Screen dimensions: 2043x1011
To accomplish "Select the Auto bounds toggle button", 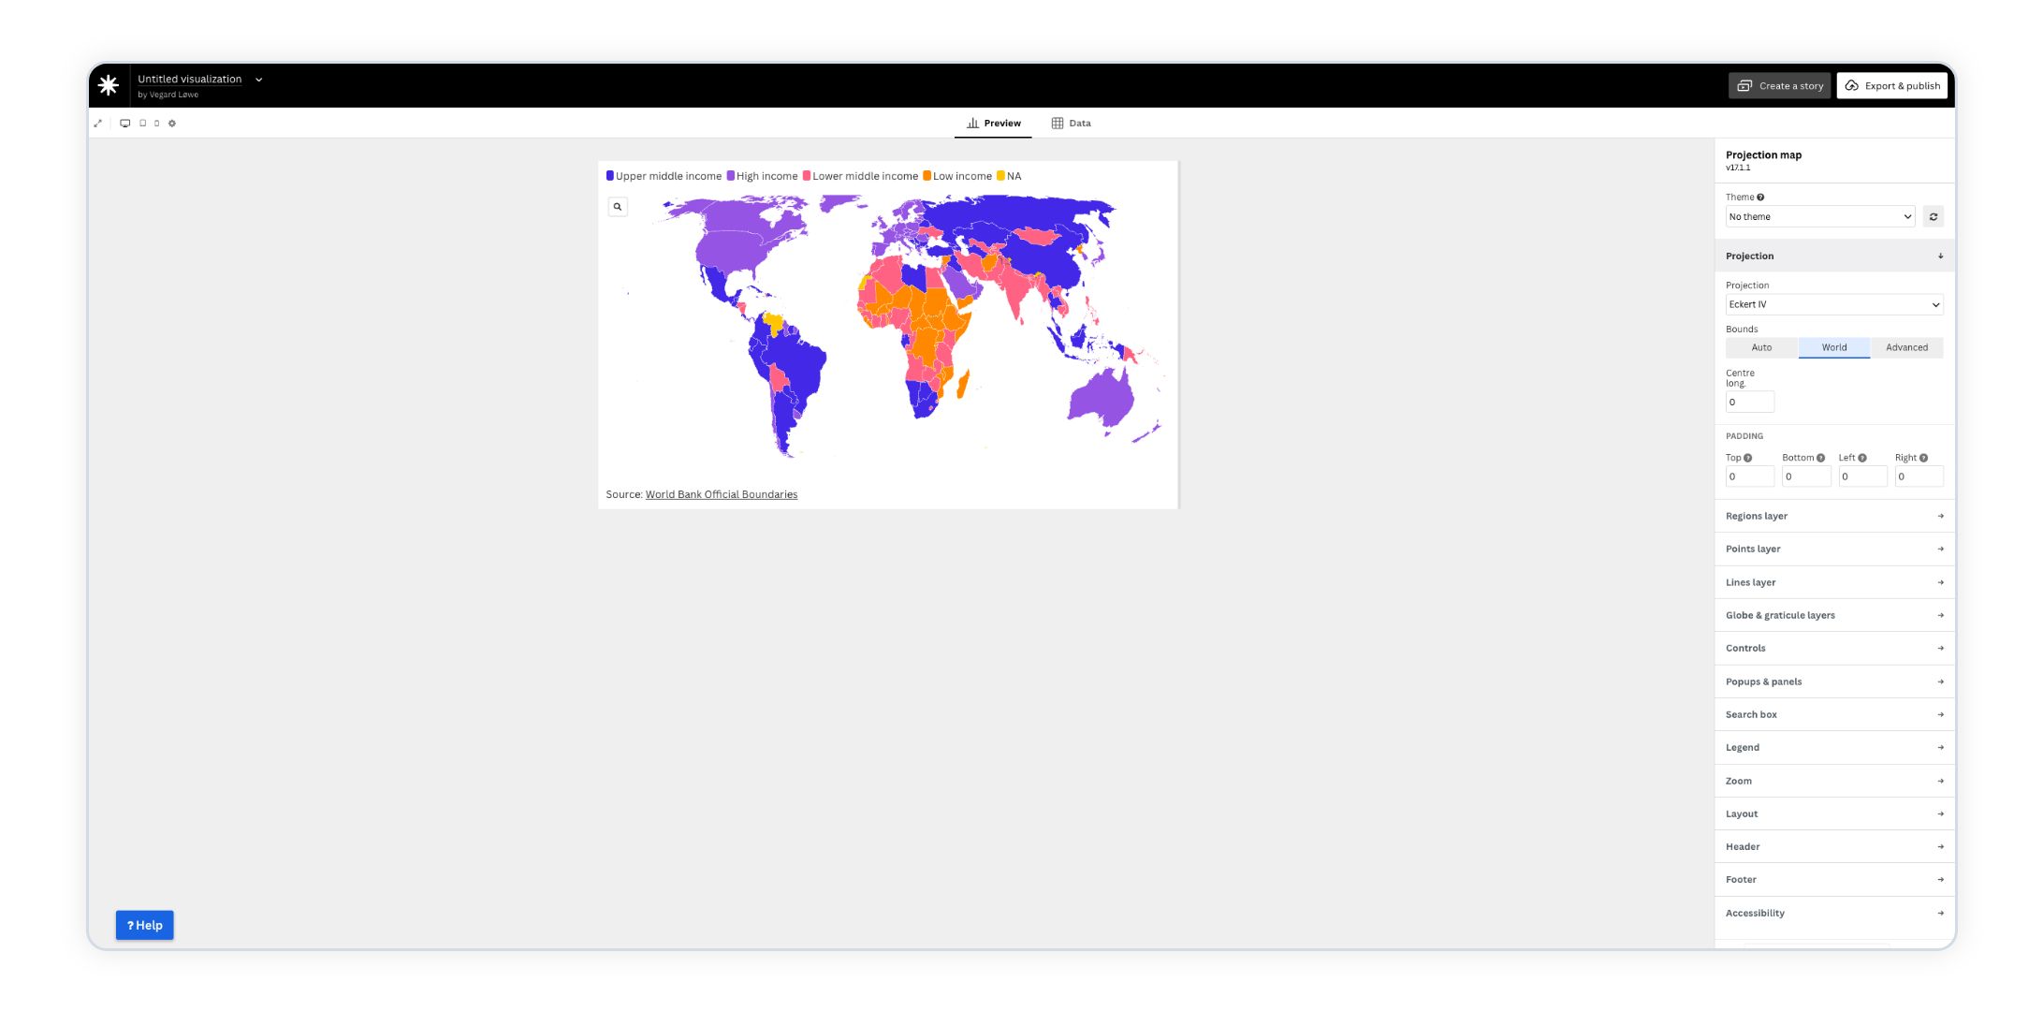I will click(1761, 346).
